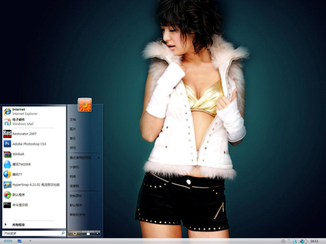326x244 pixels.
Task: Open shutdown options arrow beside the lock button
Action: (97, 233)
